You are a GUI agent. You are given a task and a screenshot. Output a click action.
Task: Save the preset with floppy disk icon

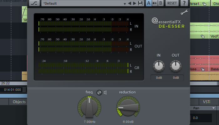[140, 3]
